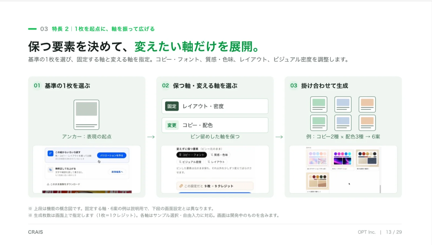Select the レトロ配色 retro style thumbnail
The width and height of the screenshot is (432, 245).
[x=318, y=181]
